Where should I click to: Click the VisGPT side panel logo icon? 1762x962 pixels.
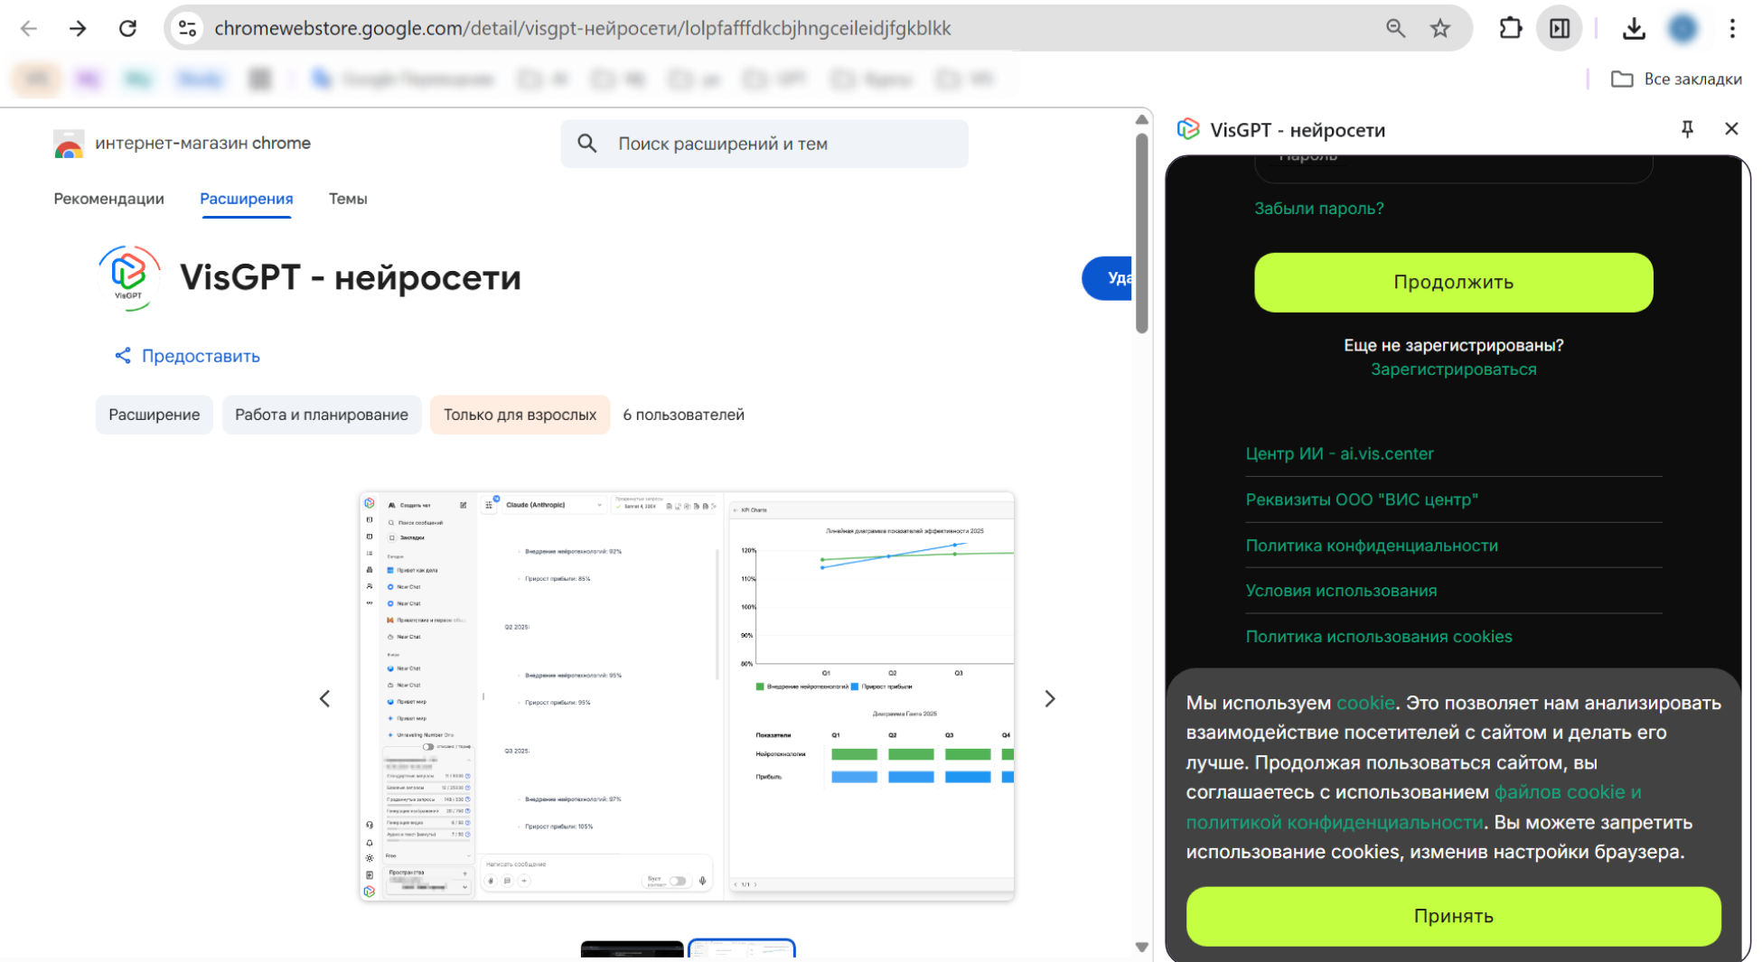pyautogui.click(x=1188, y=129)
